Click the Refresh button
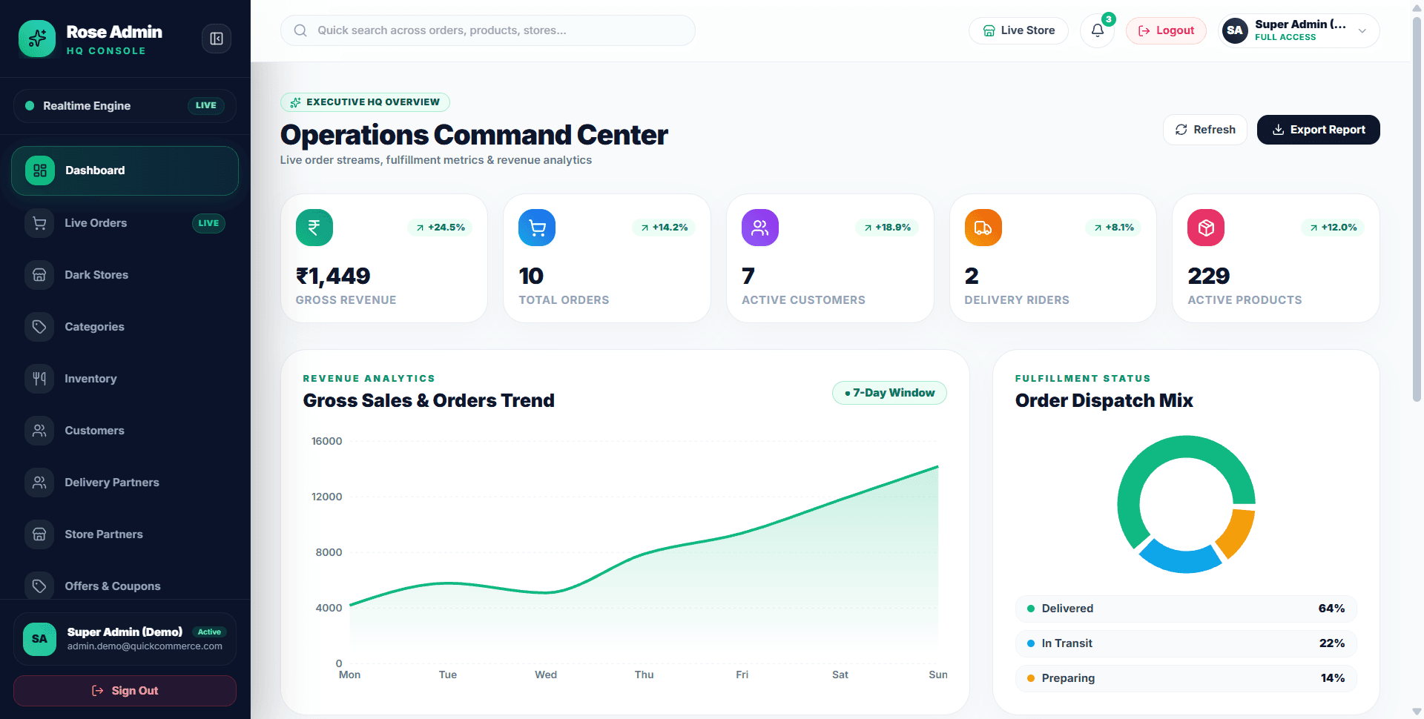 click(1205, 130)
